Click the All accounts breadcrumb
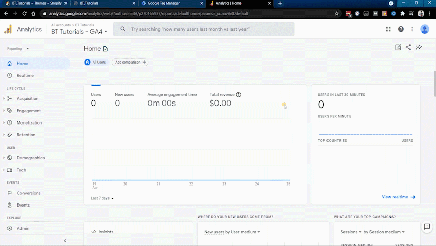The height and width of the screenshot is (246, 436). coord(60,25)
